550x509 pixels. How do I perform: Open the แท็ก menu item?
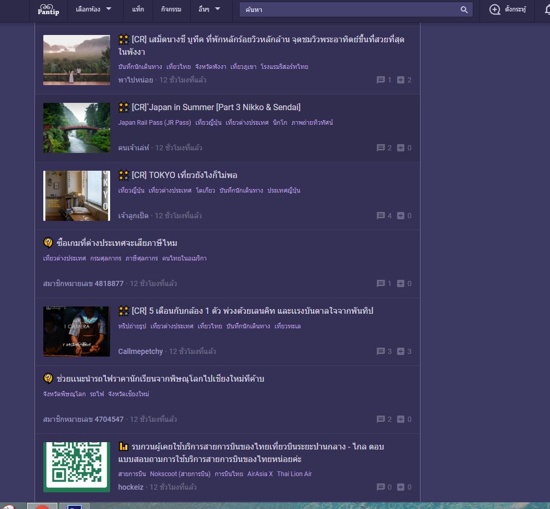click(x=138, y=9)
